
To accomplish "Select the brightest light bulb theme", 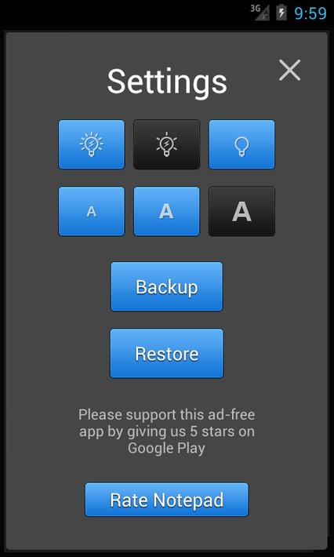I will coord(92,144).
